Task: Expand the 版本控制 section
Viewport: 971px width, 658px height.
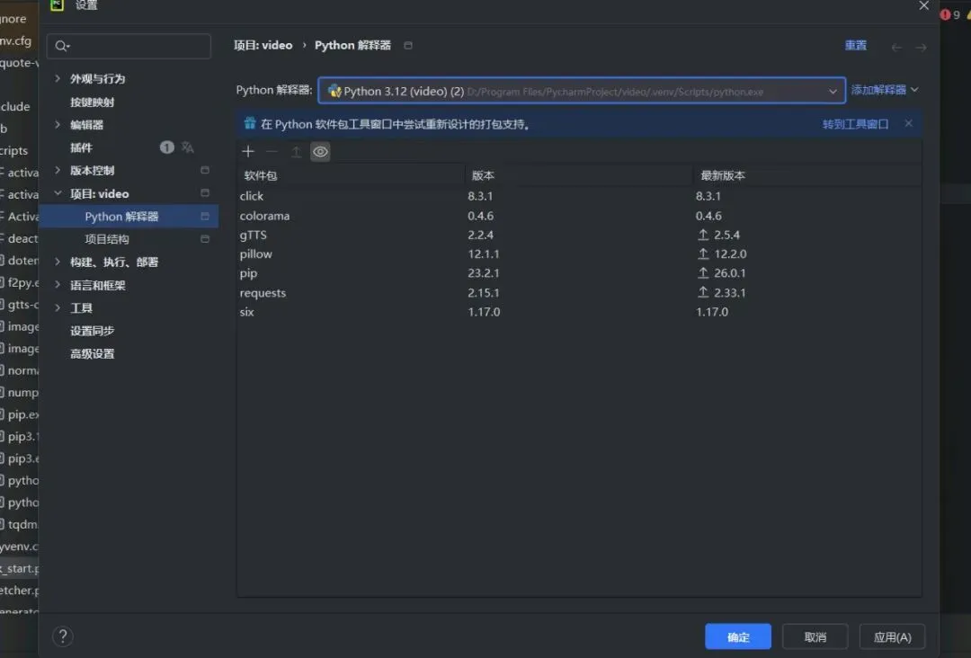Action: click(x=58, y=170)
